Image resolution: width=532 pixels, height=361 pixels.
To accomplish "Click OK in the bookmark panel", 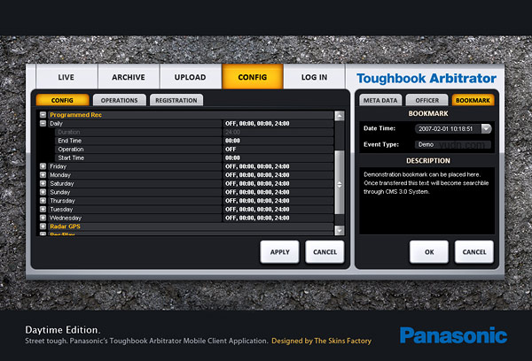I will (429, 252).
